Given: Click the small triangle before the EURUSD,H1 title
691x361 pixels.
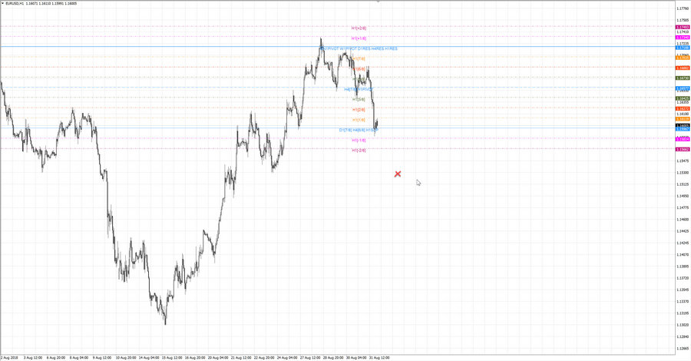Looking at the screenshot, I should pos(2,3).
